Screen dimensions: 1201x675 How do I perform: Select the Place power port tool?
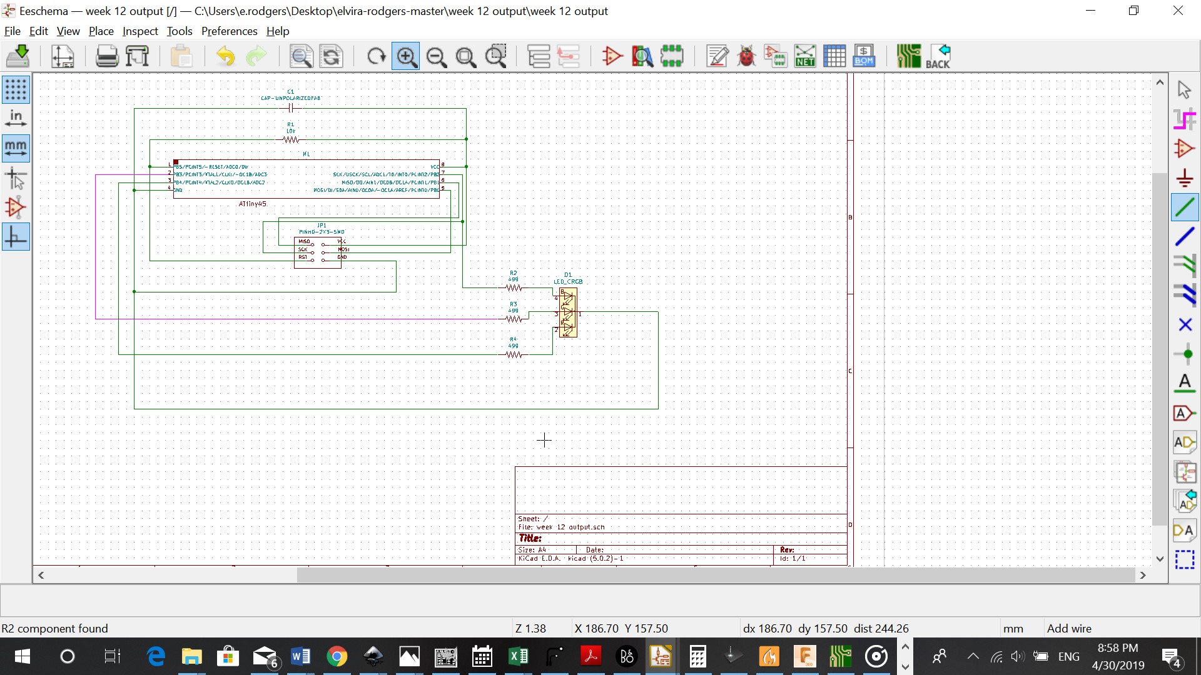1184,178
